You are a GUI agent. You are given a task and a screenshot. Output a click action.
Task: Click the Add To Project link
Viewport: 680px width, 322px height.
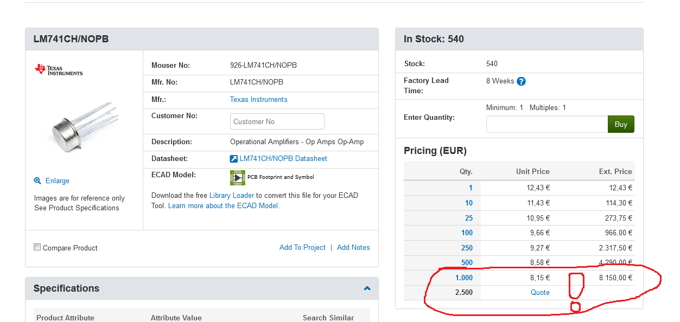pos(302,248)
